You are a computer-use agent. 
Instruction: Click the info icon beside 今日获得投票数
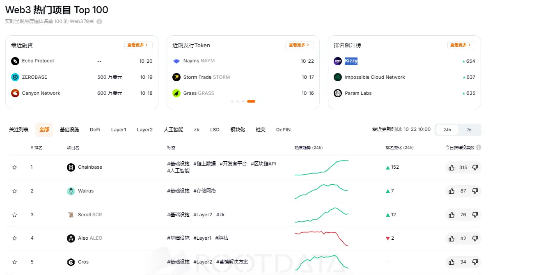[479, 147]
